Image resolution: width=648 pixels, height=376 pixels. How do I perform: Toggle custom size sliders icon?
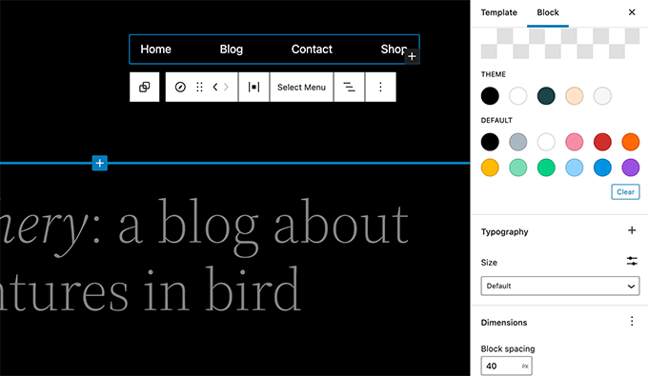point(632,261)
